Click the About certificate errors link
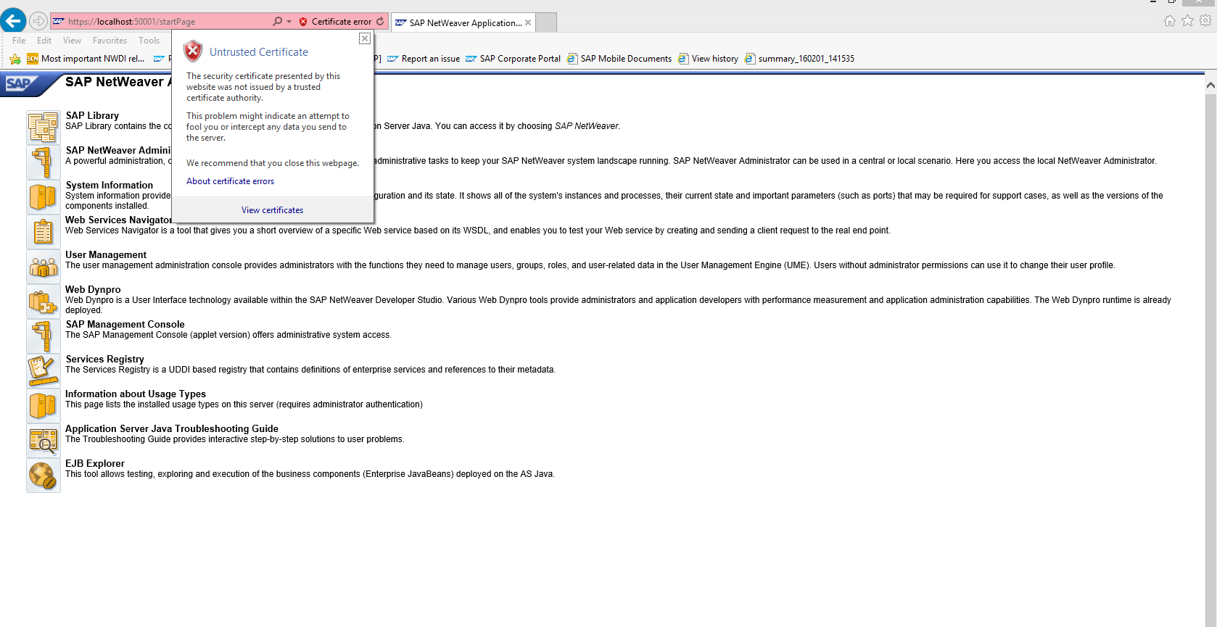1217x627 pixels. pos(230,181)
